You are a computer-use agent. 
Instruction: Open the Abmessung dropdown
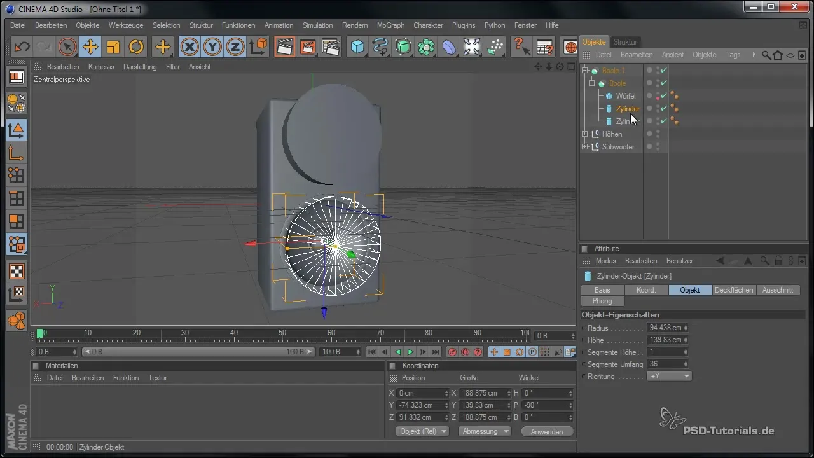coord(485,431)
